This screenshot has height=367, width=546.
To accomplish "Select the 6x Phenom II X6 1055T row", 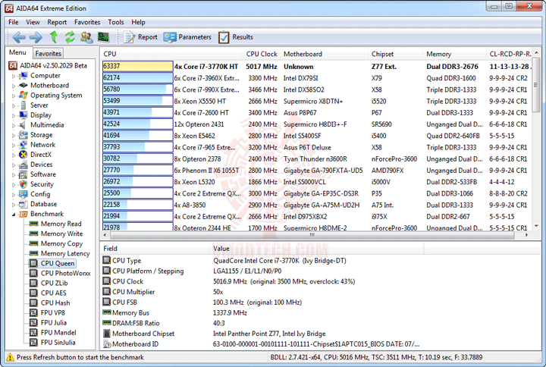I will (x=317, y=171).
